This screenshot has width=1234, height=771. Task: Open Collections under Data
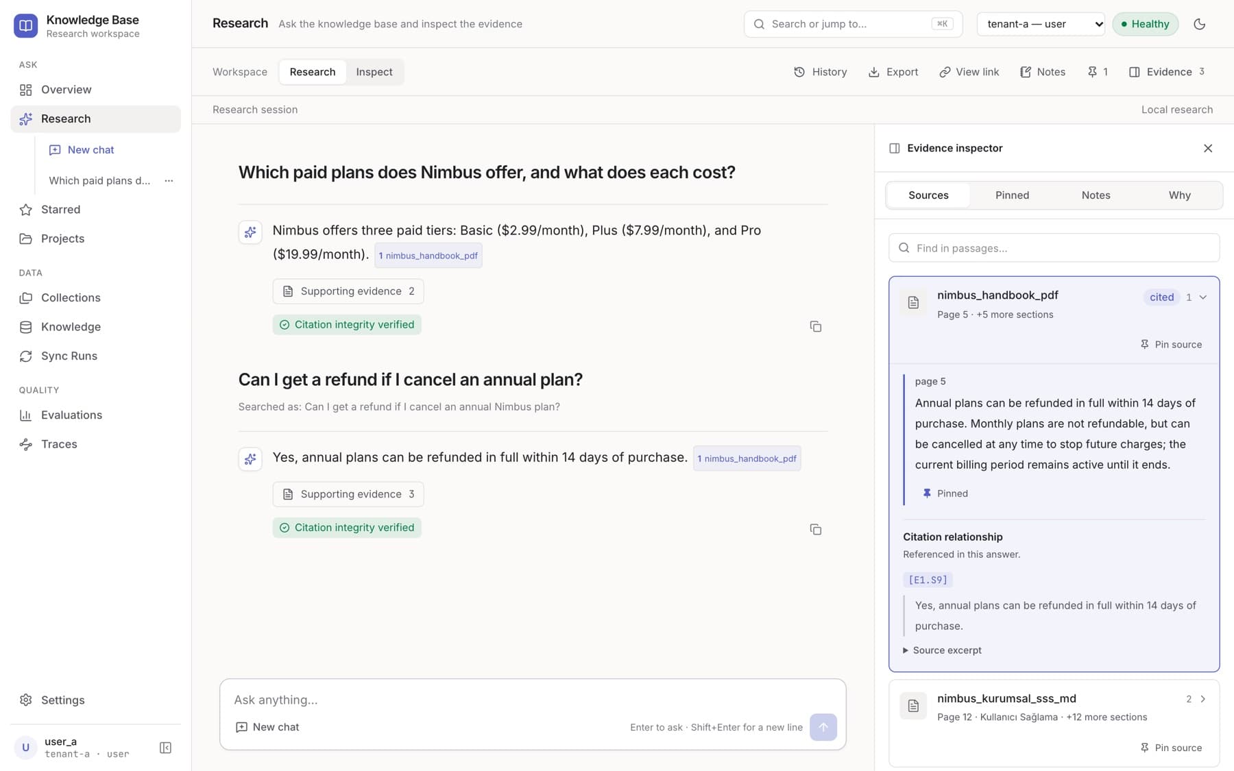95,297
